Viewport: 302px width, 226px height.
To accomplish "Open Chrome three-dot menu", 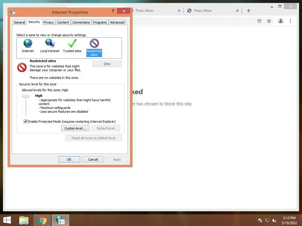I will coord(290,21).
